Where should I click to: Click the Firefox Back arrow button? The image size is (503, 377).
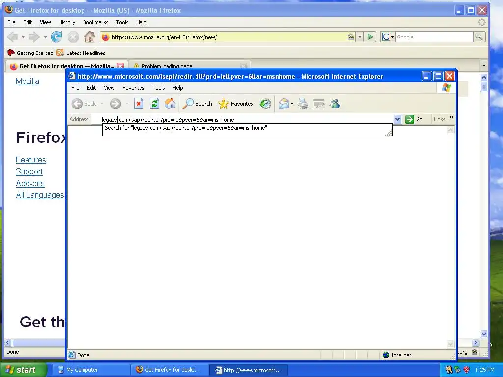pos(13,37)
